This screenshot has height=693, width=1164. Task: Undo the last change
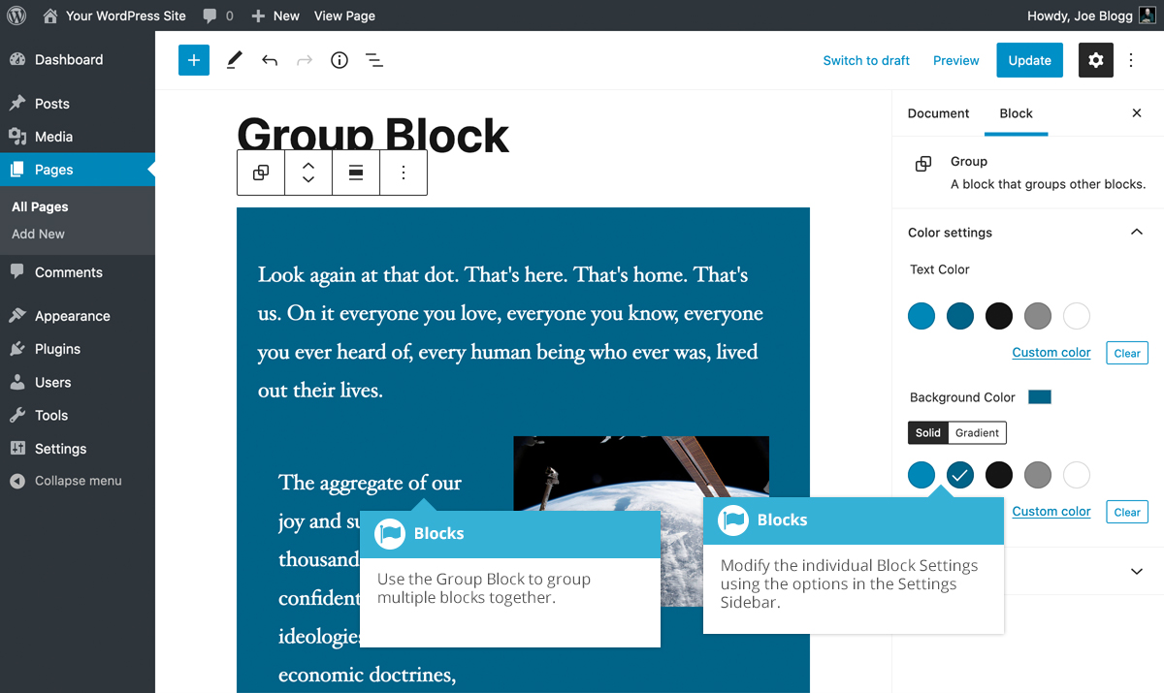point(269,60)
